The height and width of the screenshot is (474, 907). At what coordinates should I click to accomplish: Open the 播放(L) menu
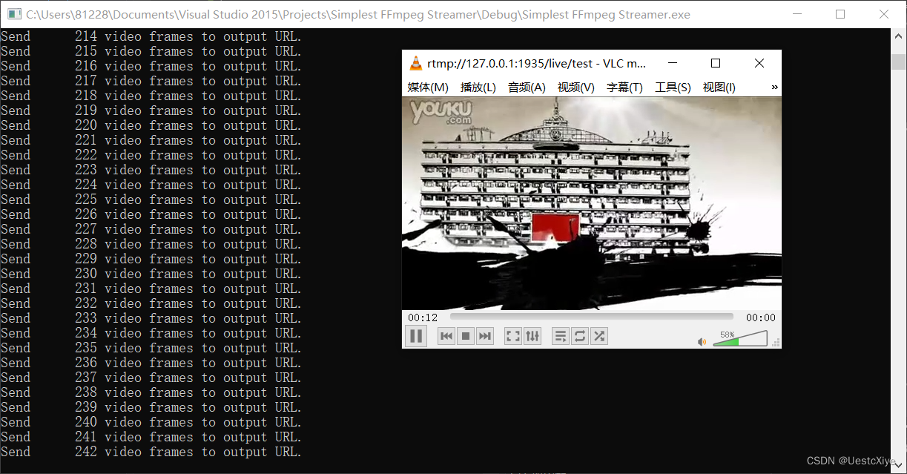click(478, 88)
